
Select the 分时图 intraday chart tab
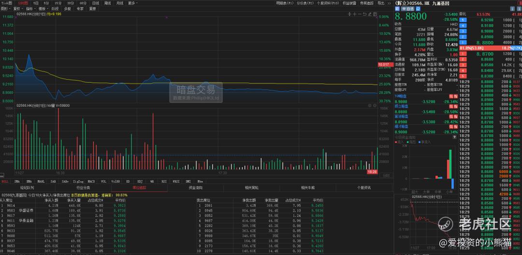pyautogui.click(x=24, y=3)
